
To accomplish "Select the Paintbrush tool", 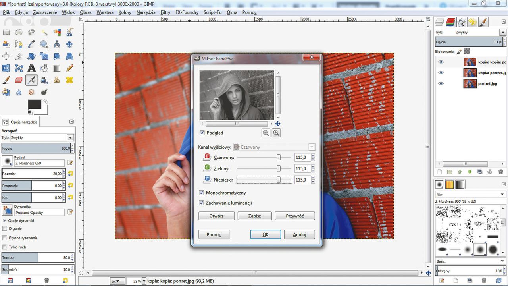I will [x=6, y=80].
